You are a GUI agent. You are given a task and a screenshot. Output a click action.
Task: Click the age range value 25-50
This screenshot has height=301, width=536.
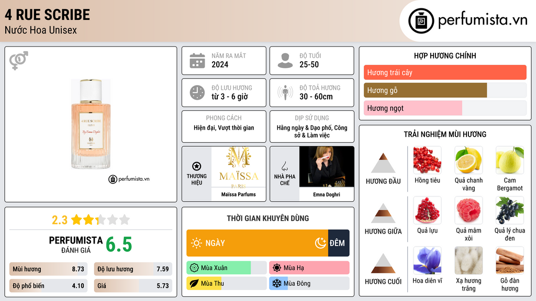coord(309,64)
